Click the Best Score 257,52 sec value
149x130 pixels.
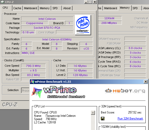[135, 112]
